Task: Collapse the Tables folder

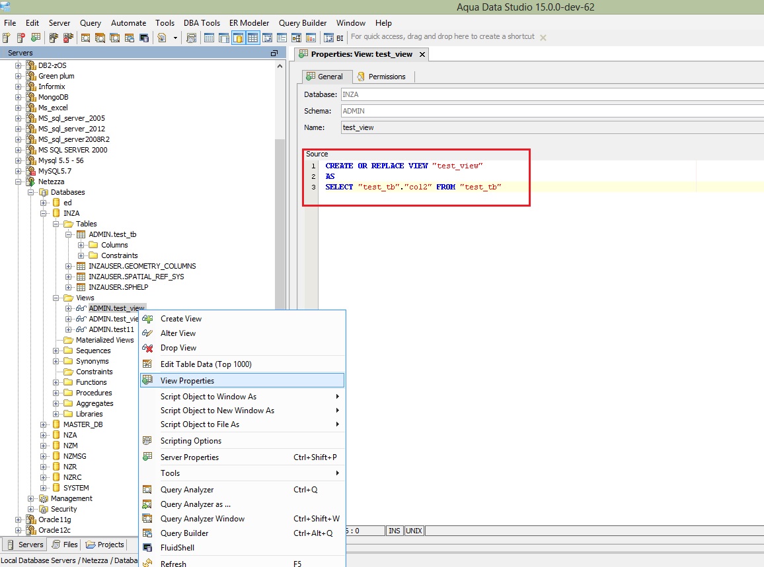Action: 56,224
